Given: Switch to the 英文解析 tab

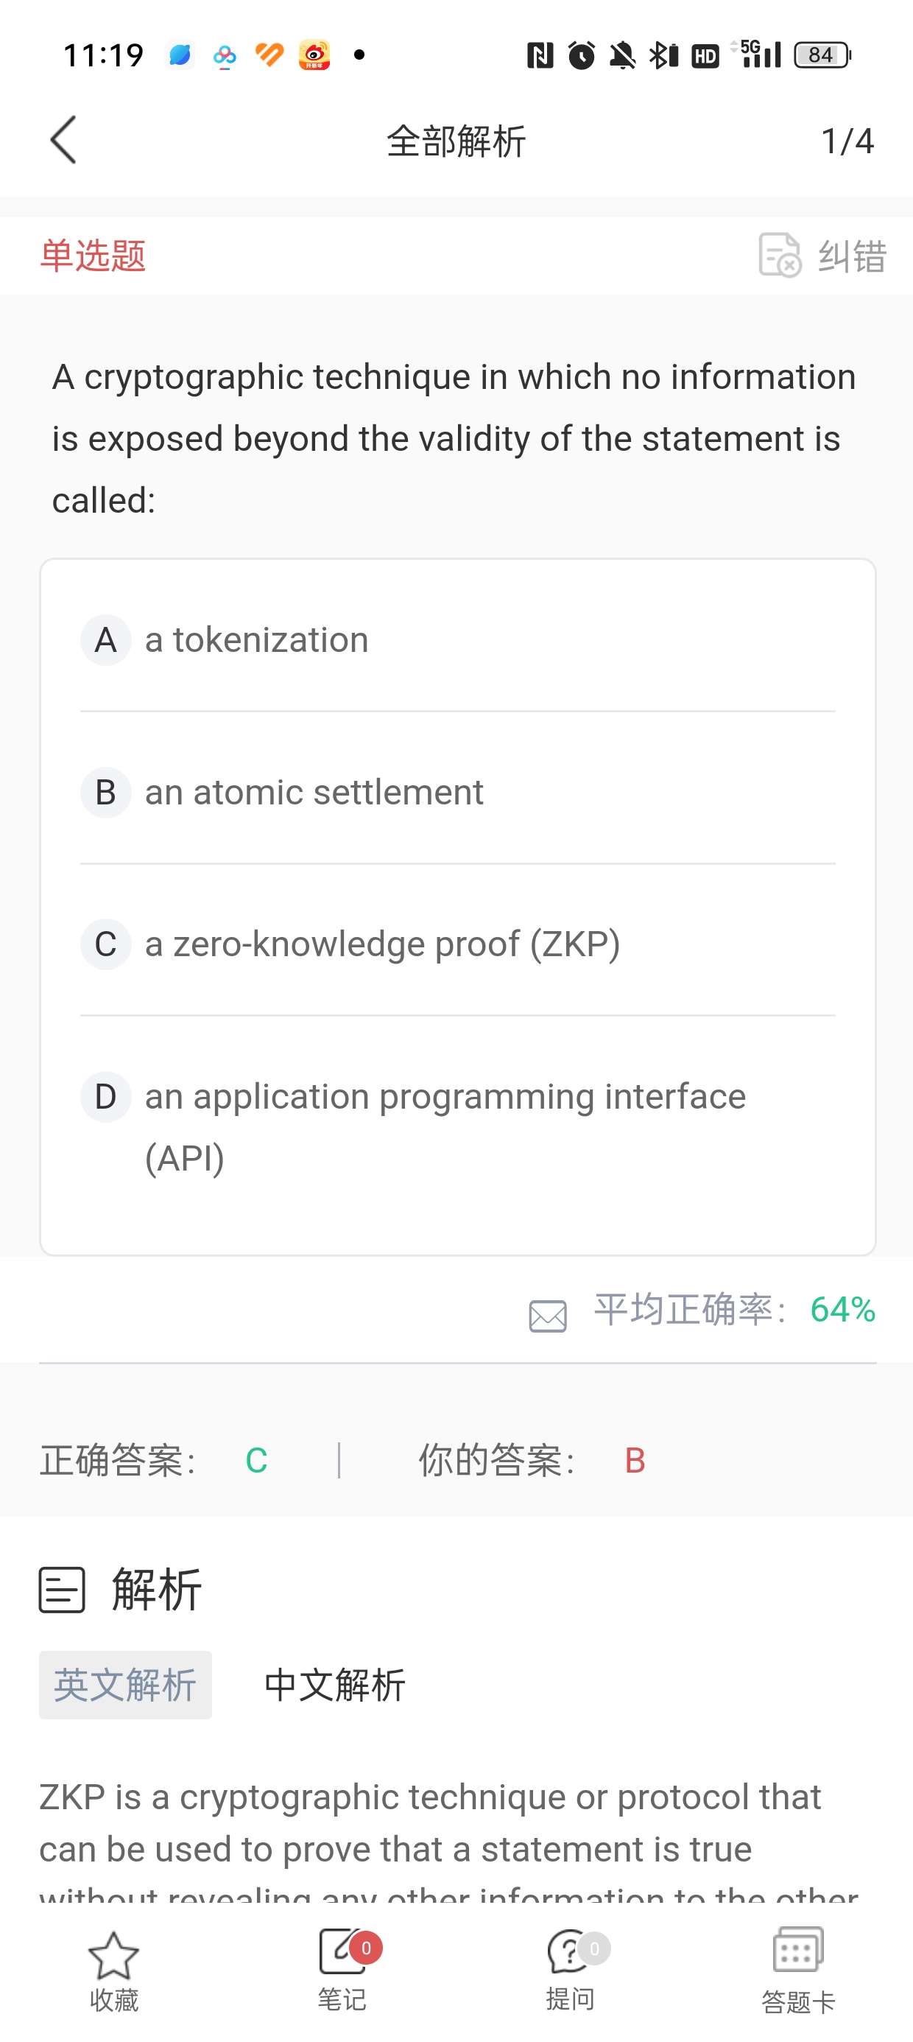Looking at the screenshot, I should (125, 1685).
